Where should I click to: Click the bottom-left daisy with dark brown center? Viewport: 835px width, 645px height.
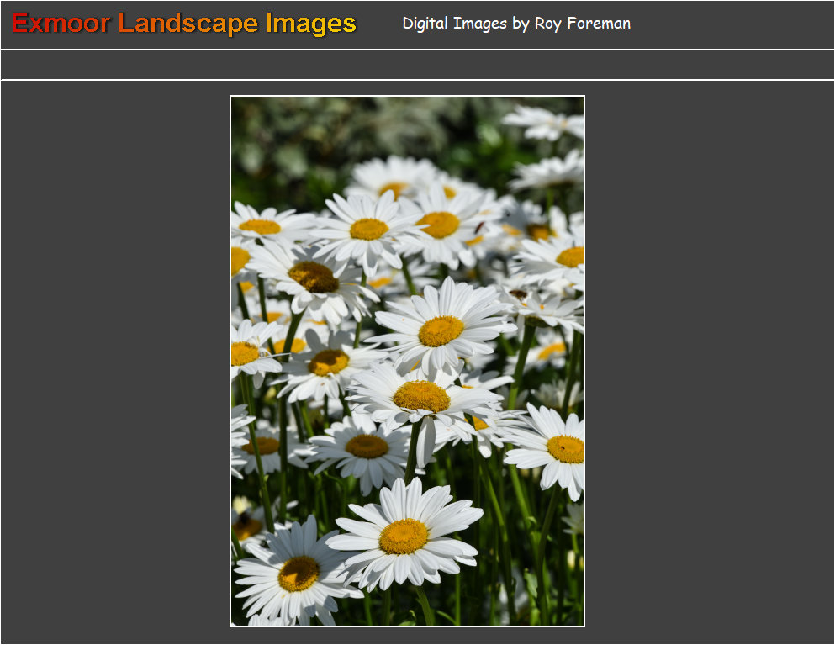click(299, 573)
